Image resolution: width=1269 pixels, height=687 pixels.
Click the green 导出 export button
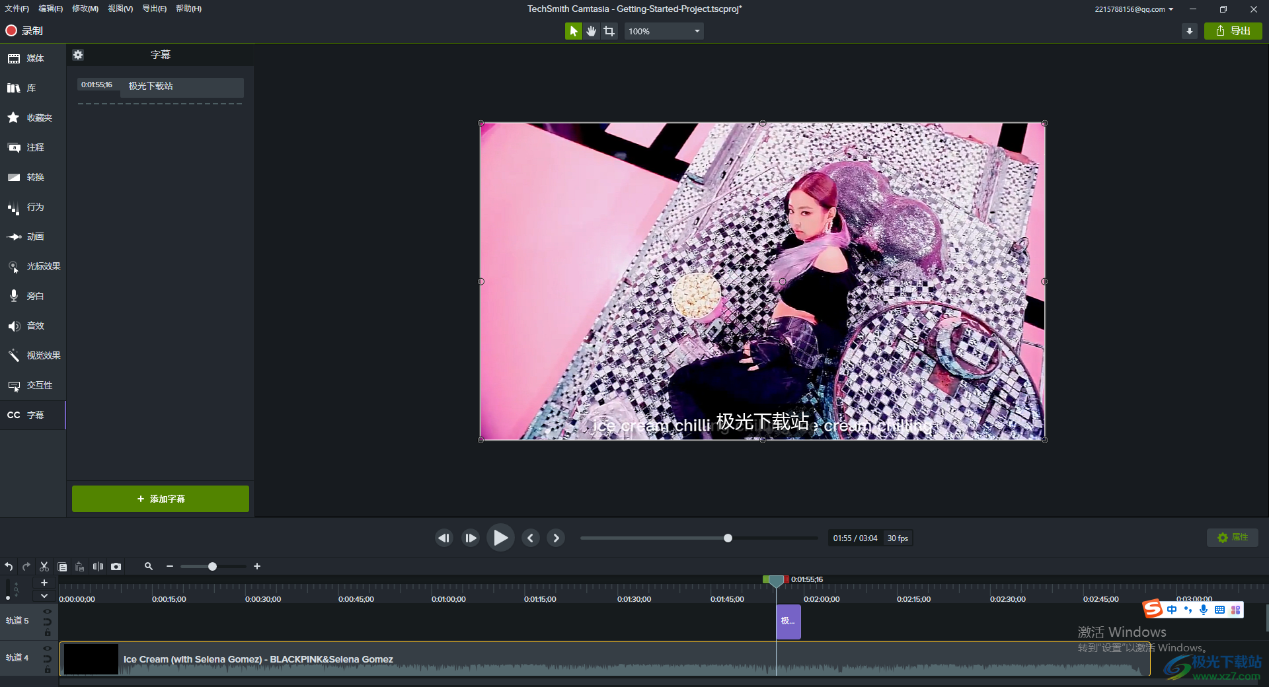pyautogui.click(x=1233, y=31)
